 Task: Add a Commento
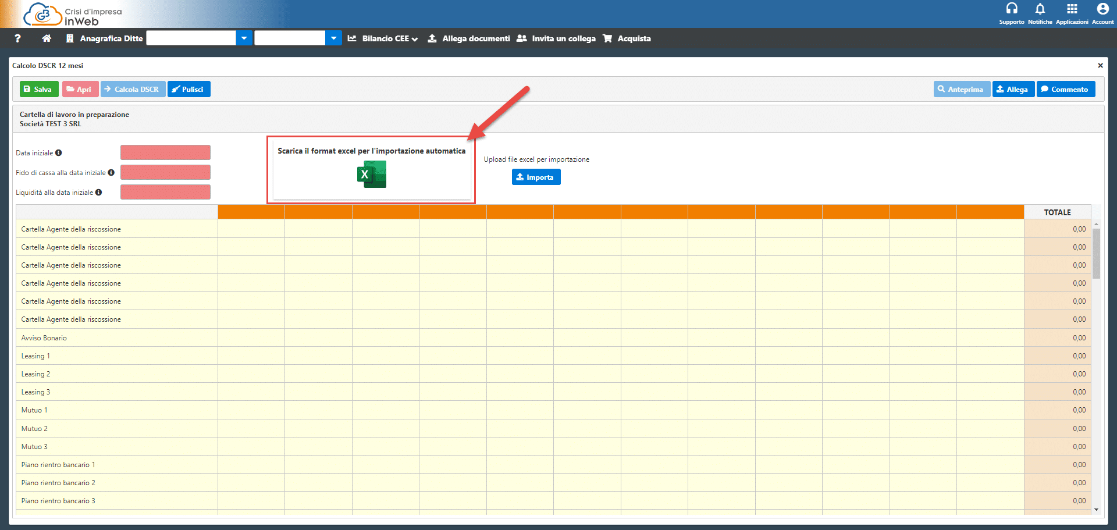1065,89
